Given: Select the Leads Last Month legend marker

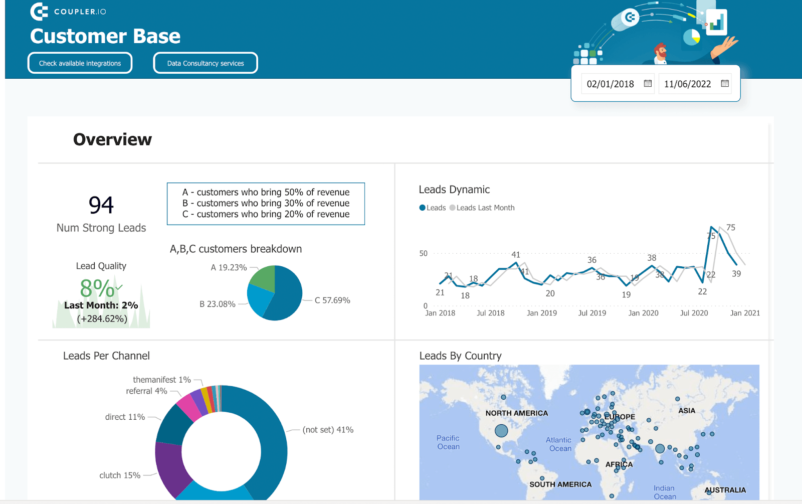Looking at the screenshot, I should 453,208.
